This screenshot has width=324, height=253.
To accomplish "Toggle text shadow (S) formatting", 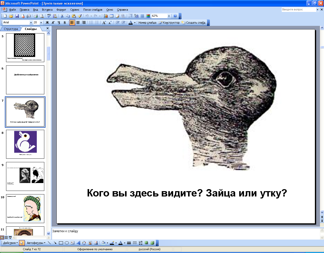I will click(x=65, y=23).
